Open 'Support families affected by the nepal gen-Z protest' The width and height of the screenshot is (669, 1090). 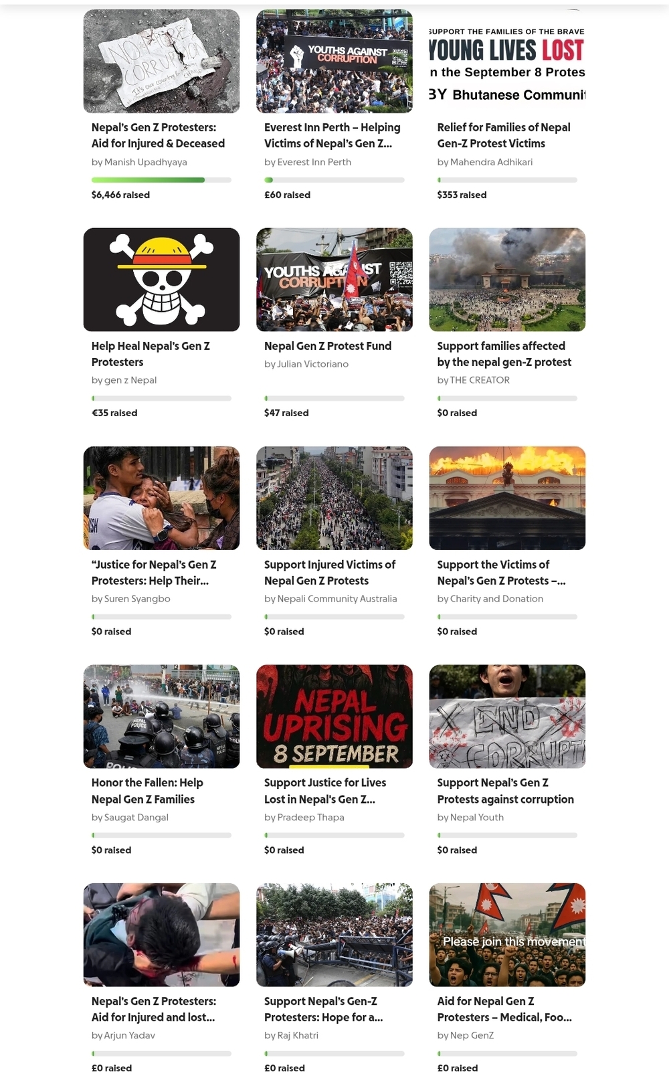click(504, 354)
